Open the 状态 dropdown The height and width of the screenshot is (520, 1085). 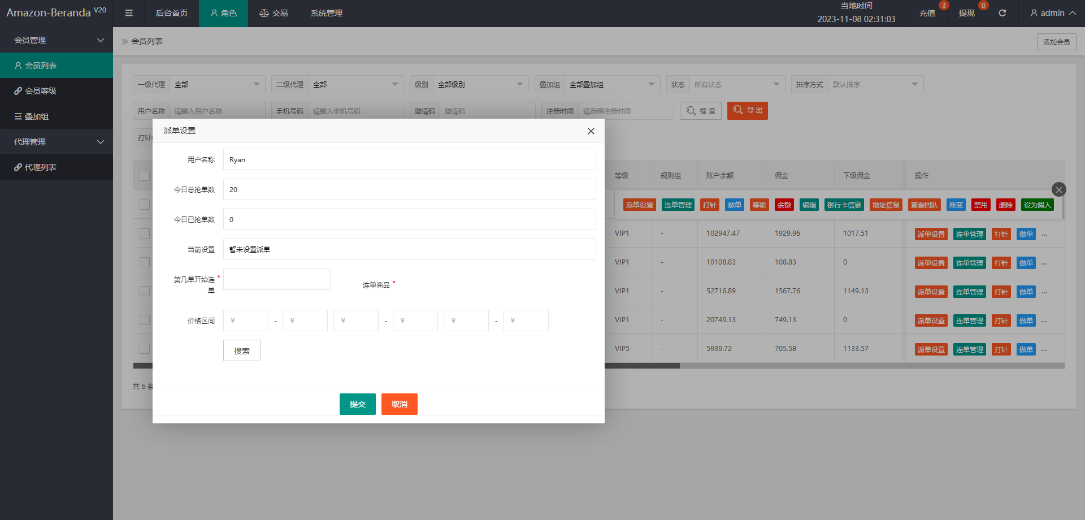[x=737, y=84]
